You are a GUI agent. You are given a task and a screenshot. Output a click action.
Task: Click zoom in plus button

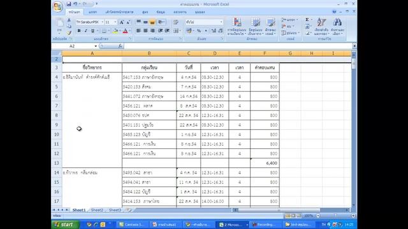click(x=353, y=216)
